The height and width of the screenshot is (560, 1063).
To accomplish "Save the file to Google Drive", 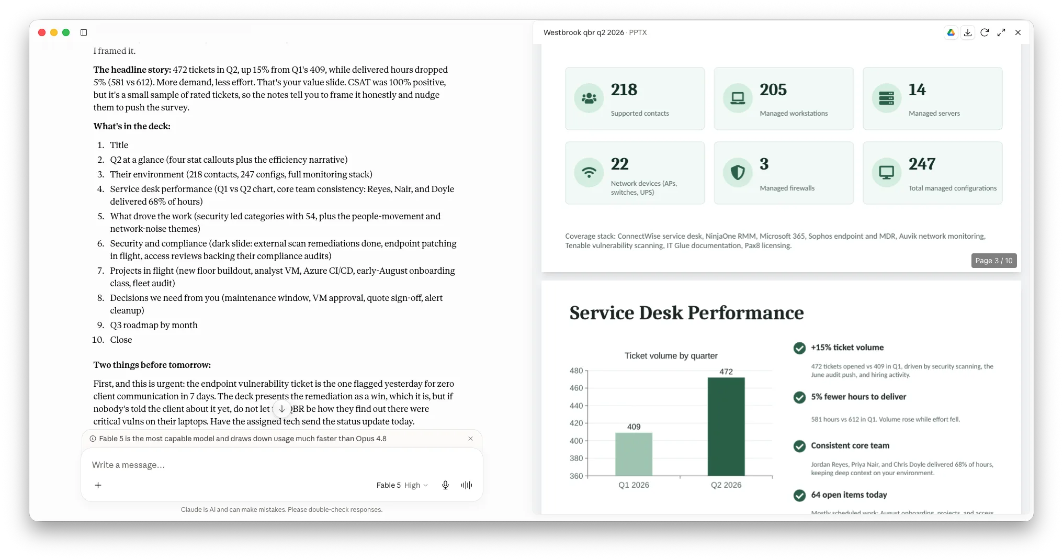I will click(x=951, y=32).
